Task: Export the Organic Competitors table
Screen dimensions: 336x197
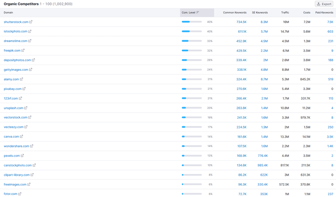Action: [x=324, y=4]
